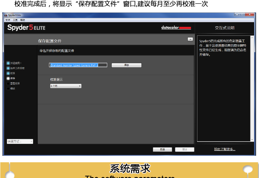This screenshot has height=178, width=259.
Task: Select the 保存 step in sidebar
Action: [11, 78]
